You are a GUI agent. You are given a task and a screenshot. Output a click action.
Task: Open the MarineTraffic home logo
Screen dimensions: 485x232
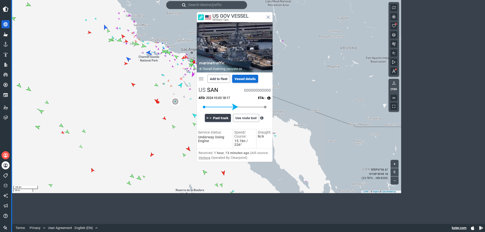click(6, 9)
